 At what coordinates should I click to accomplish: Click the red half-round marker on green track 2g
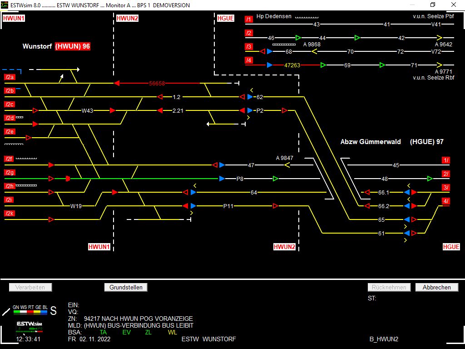tap(68, 179)
